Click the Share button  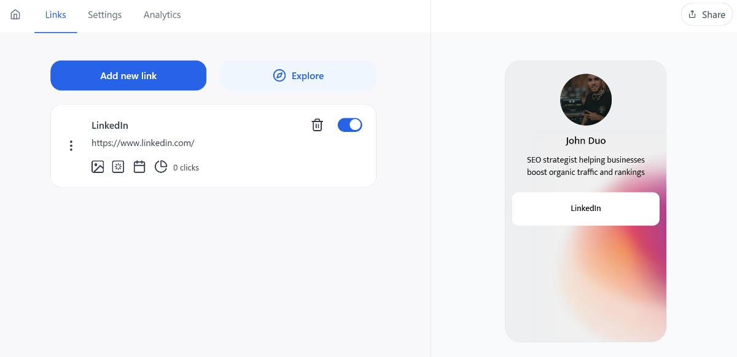coord(706,15)
